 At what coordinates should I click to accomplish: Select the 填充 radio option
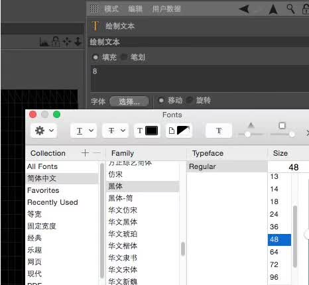pyautogui.click(x=95, y=57)
